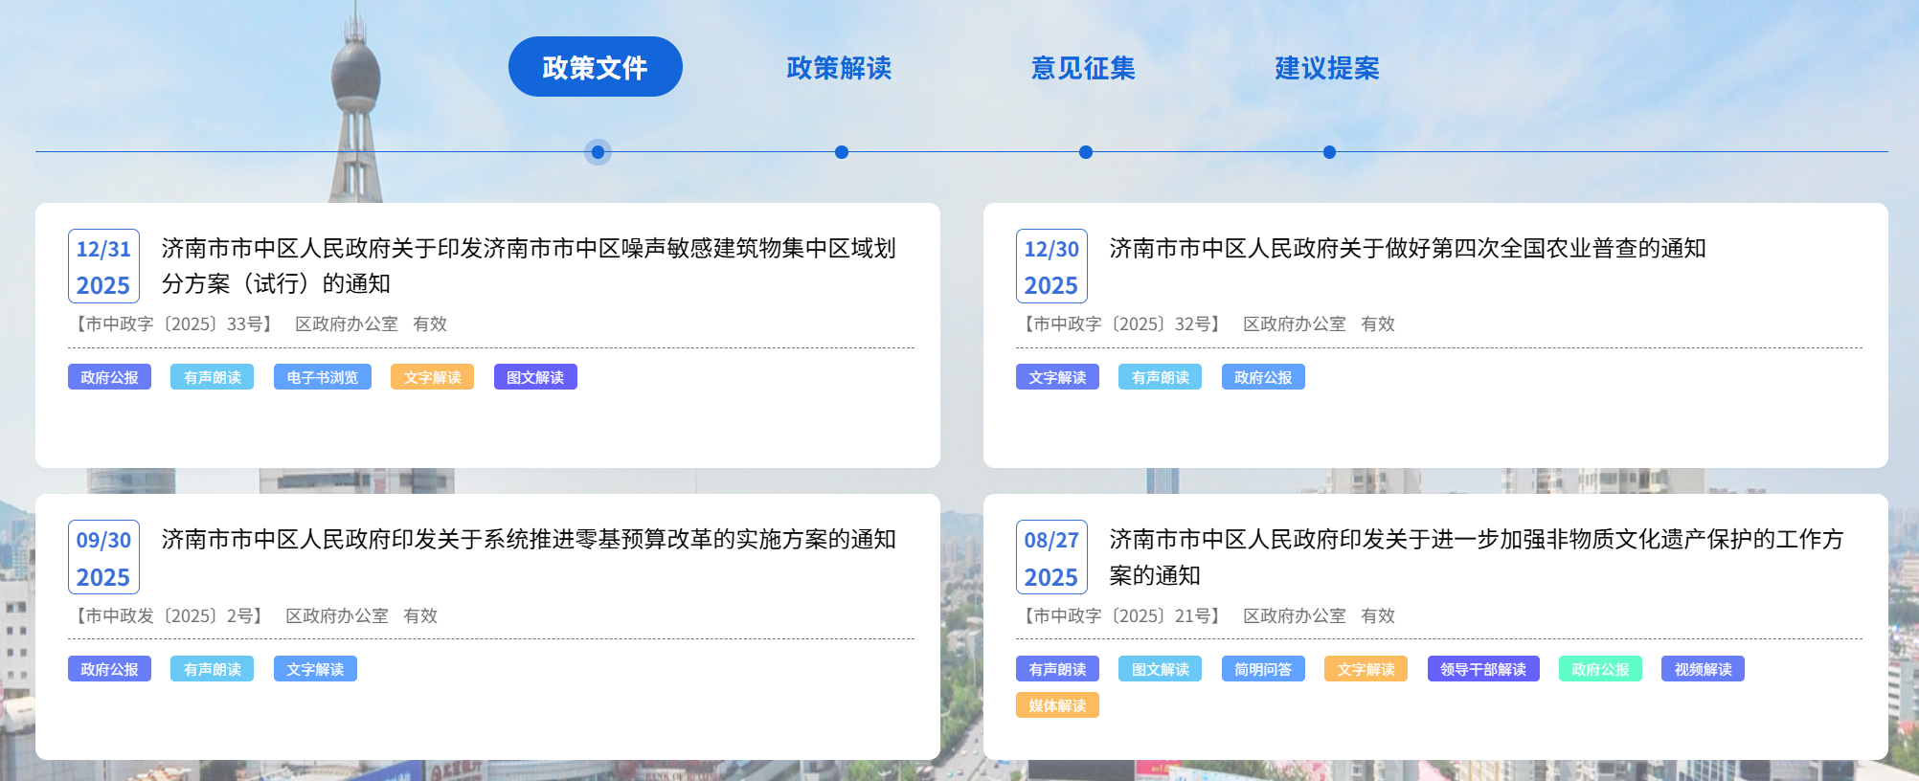Click timeline dot under 建议提案
Screen dimensions: 1919x781
[1329, 152]
